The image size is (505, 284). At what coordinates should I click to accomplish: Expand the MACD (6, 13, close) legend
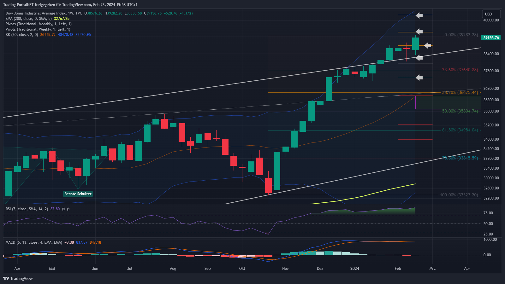pyautogui.click(x=34, y=242)
